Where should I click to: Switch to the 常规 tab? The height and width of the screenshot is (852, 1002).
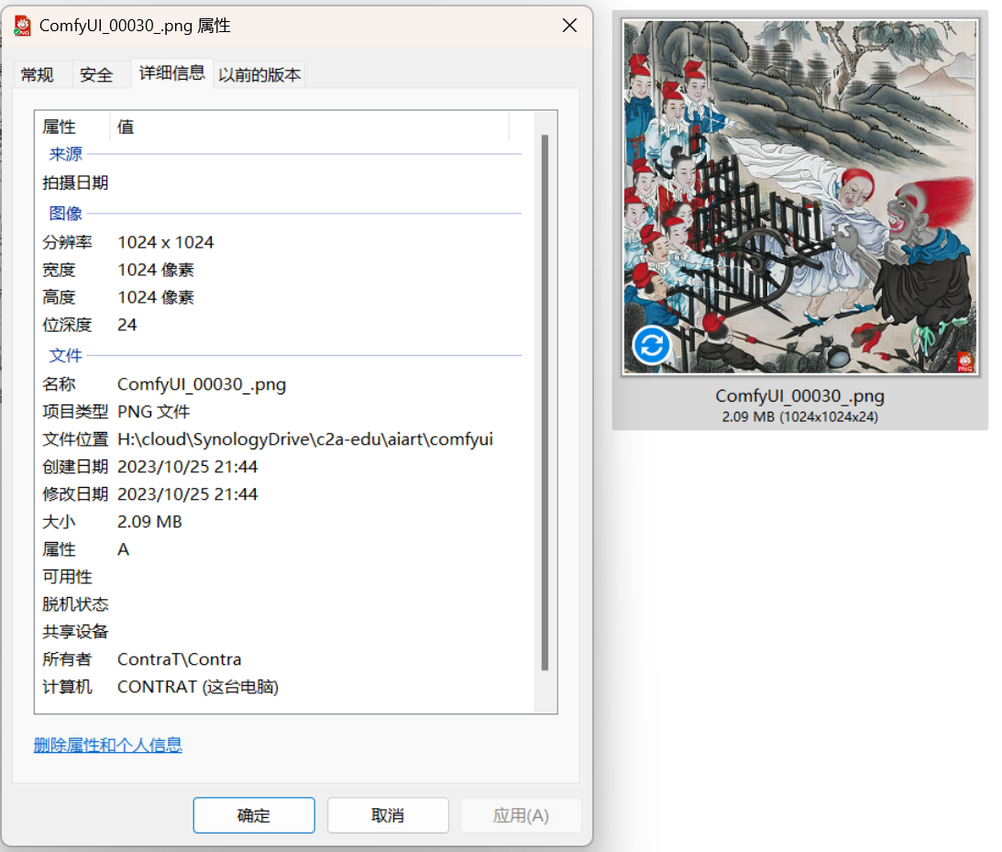coord(38,75)
